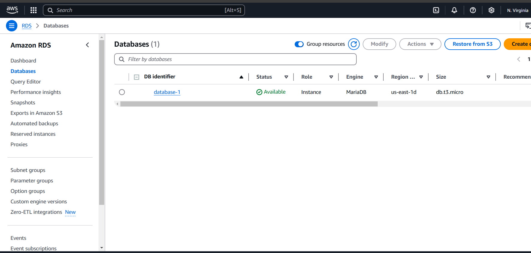Select the database-1 row radio button

click(x=122, y=92)
